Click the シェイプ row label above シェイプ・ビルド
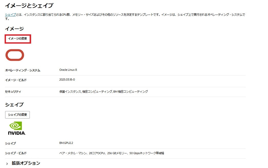This screenshot has height=168, width=268. [11, 143]
